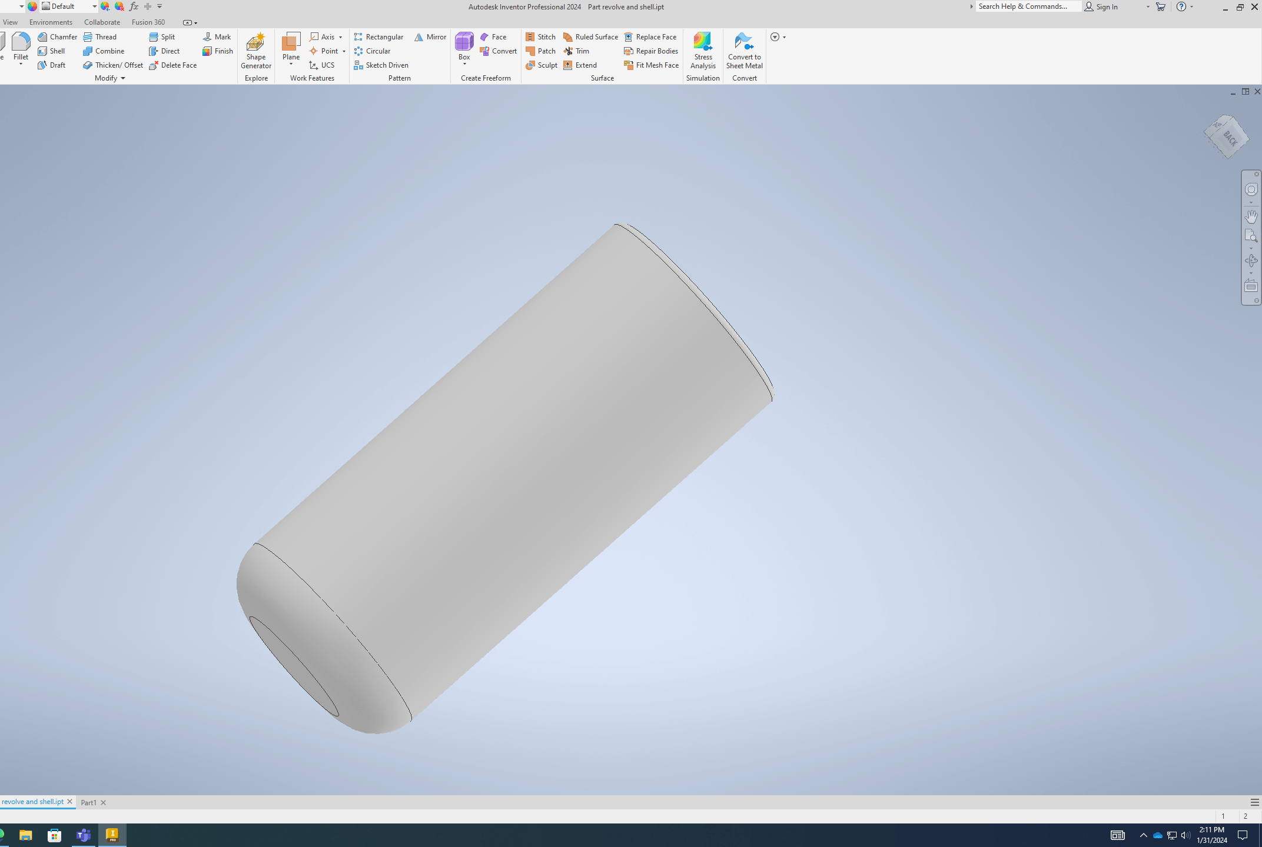This screenshot has height=847, width=1262.
Task: Switch to the Part1 document tab
Action: tap(89, 802)
